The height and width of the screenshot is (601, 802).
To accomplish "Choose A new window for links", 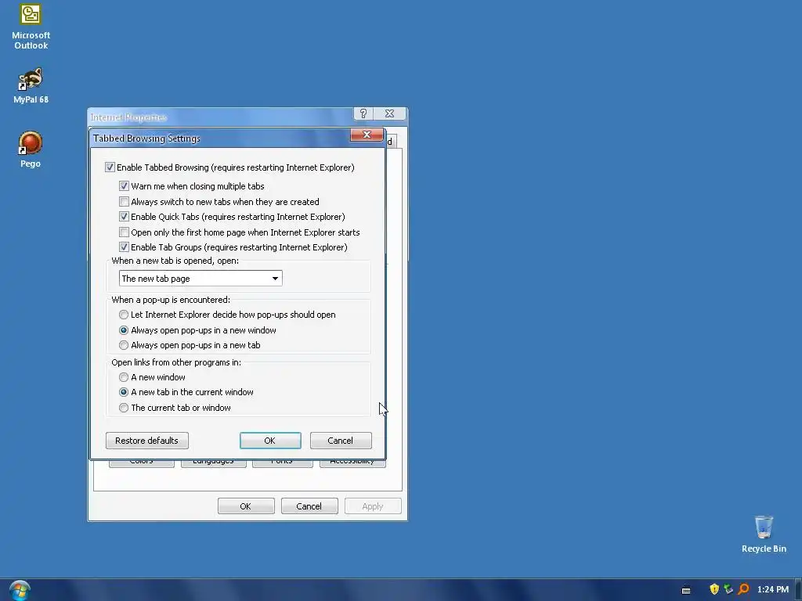I will coord(124,377).
